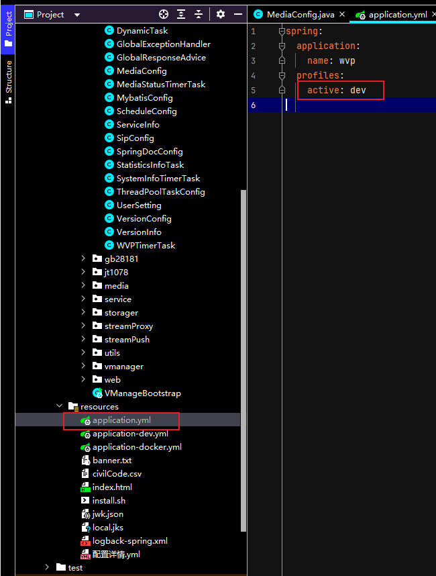Open index.html file
Viewport: 436px width, 576px height.
coord(107,487)
